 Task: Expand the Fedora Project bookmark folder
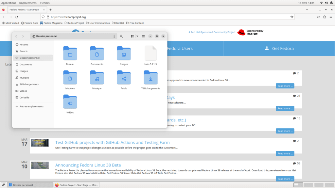tap(74, 23)
